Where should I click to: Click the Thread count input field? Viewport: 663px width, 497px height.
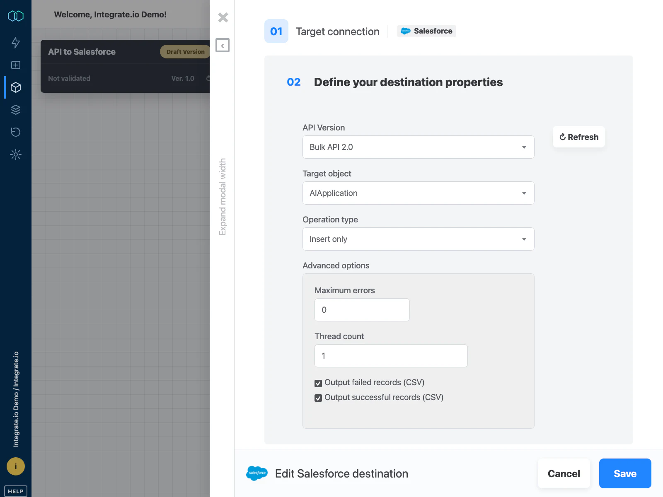pos(391,356)
